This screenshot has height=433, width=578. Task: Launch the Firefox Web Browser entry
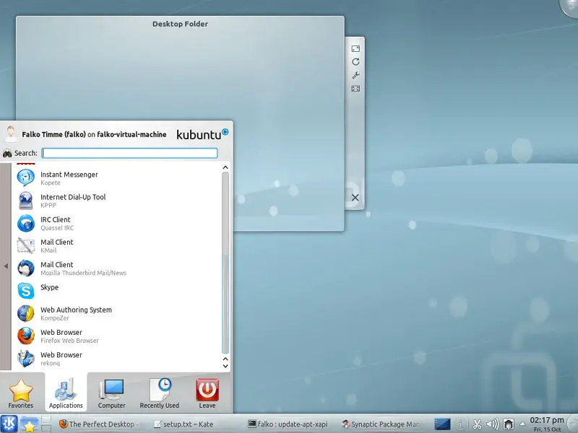[x=117, y=336]
